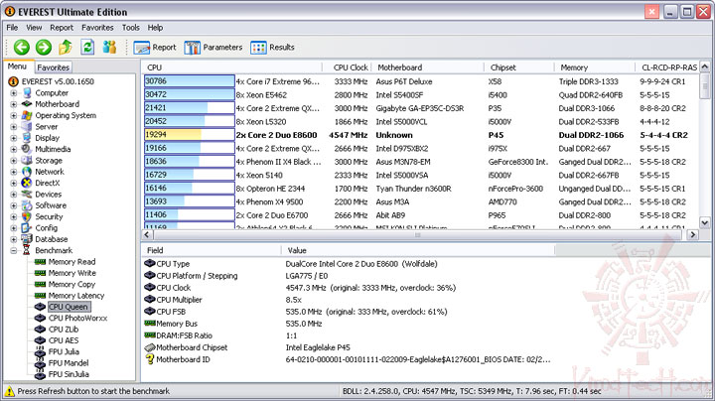Image resolution: width=715 pixels, height=401 pixels.
Task: Click the Config icon in the tree
Action: pyautogui.click(x=27, y=228)
